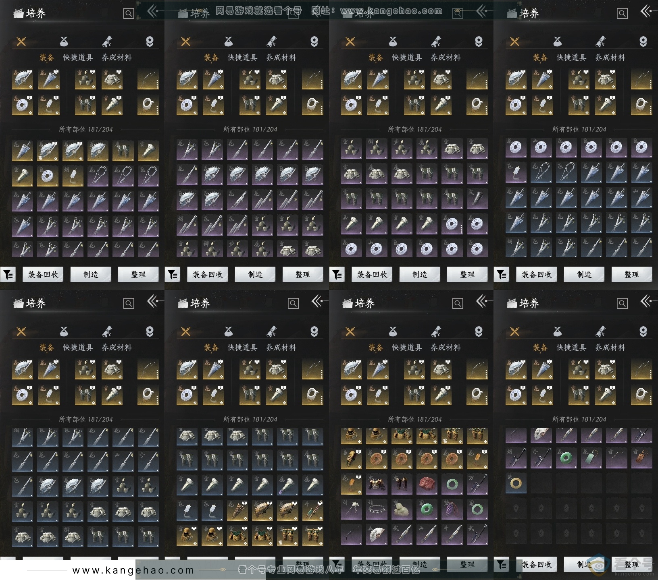Open search in the top-left panel

(129, 14)
